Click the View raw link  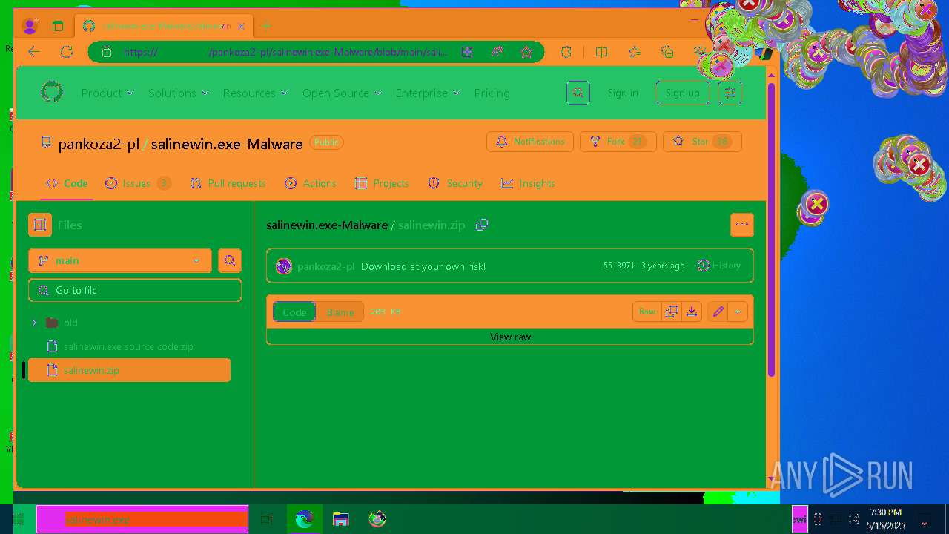(x=511, y=337)
